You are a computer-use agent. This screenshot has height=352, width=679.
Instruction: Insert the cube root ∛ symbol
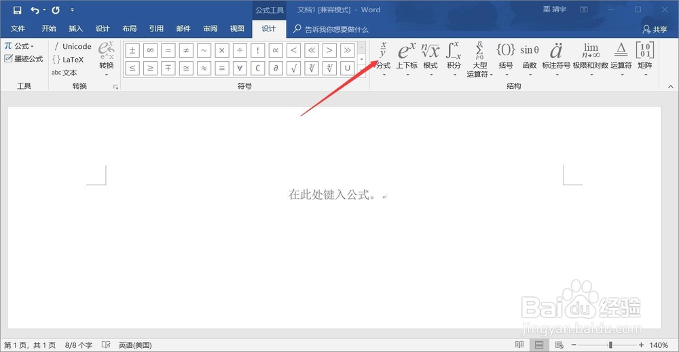[x=312, y=69]
